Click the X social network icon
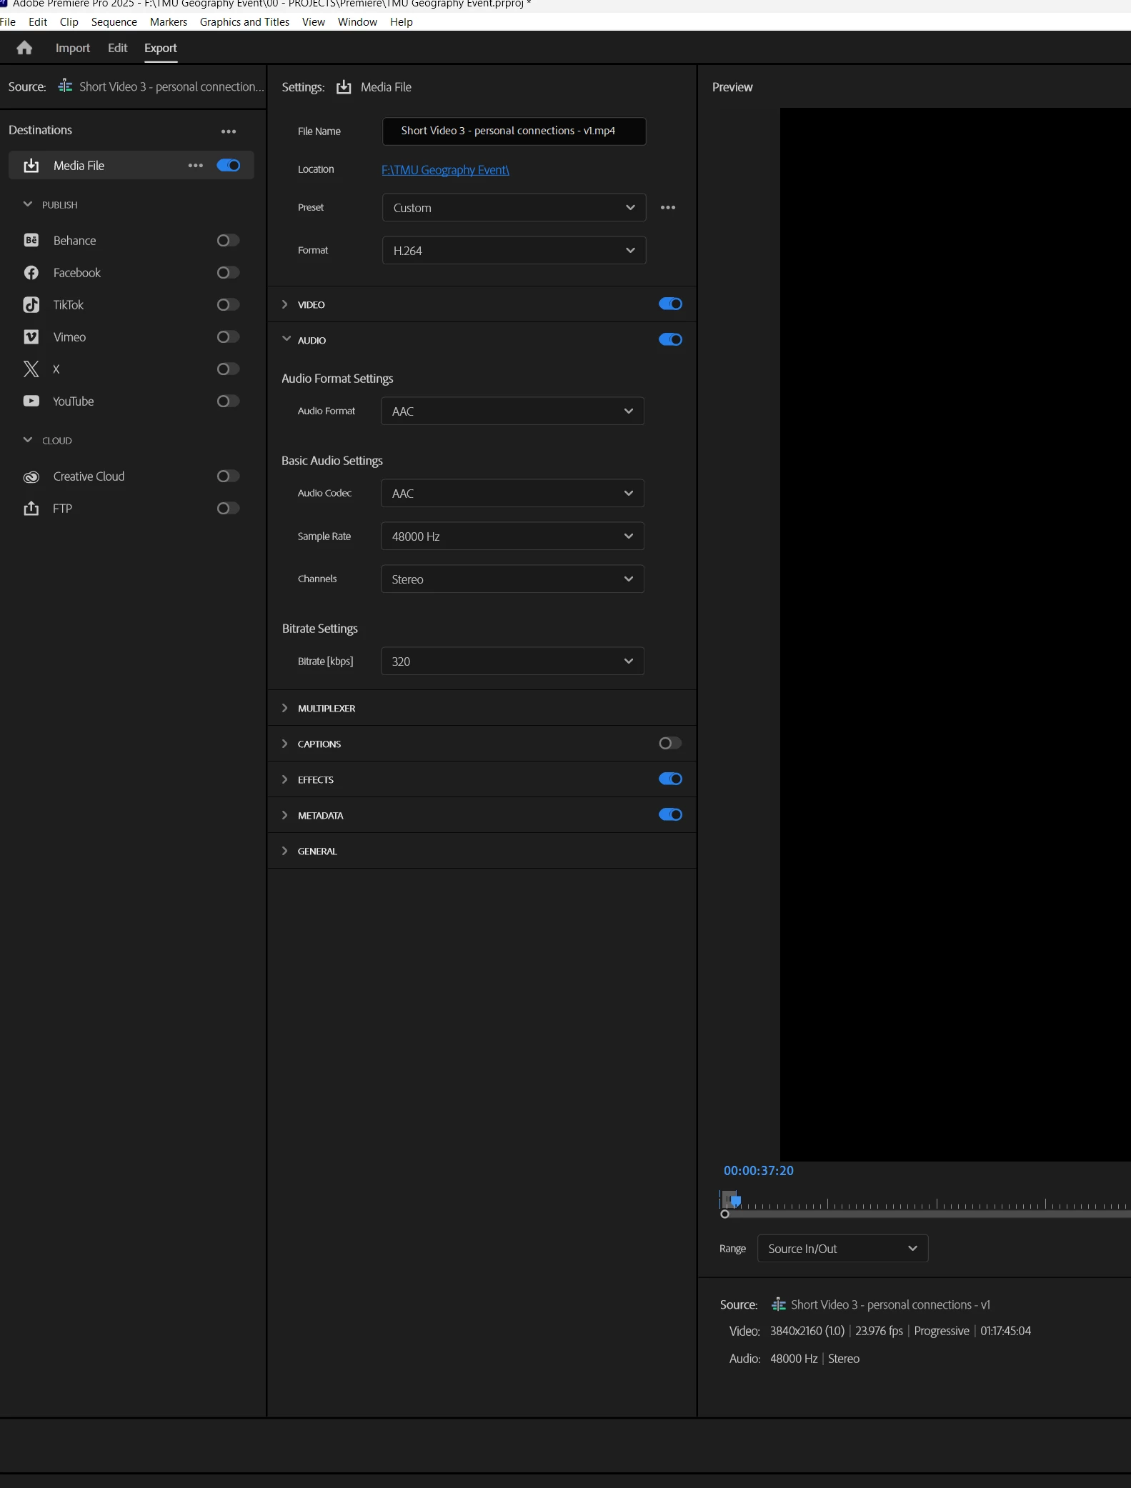The width and height of the screenshot is (1131, 1488). tap(31, 369)
